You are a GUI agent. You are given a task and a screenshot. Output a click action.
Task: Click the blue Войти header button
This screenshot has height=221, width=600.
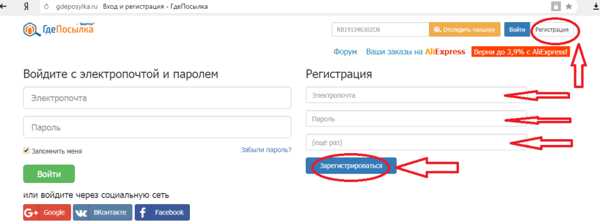pyautogui.click(x=517, y=29)
